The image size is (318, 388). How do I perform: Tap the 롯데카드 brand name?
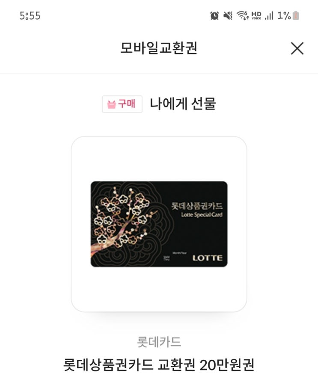pos(159,342)
